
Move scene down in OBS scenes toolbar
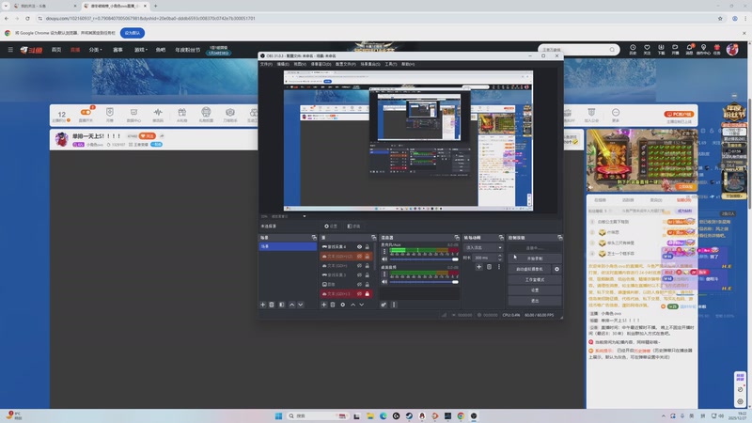301,305
